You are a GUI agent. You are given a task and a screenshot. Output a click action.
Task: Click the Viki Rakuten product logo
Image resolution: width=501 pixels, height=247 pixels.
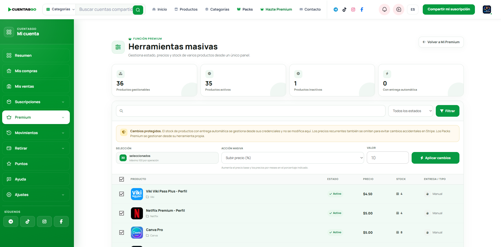(137, 194)
